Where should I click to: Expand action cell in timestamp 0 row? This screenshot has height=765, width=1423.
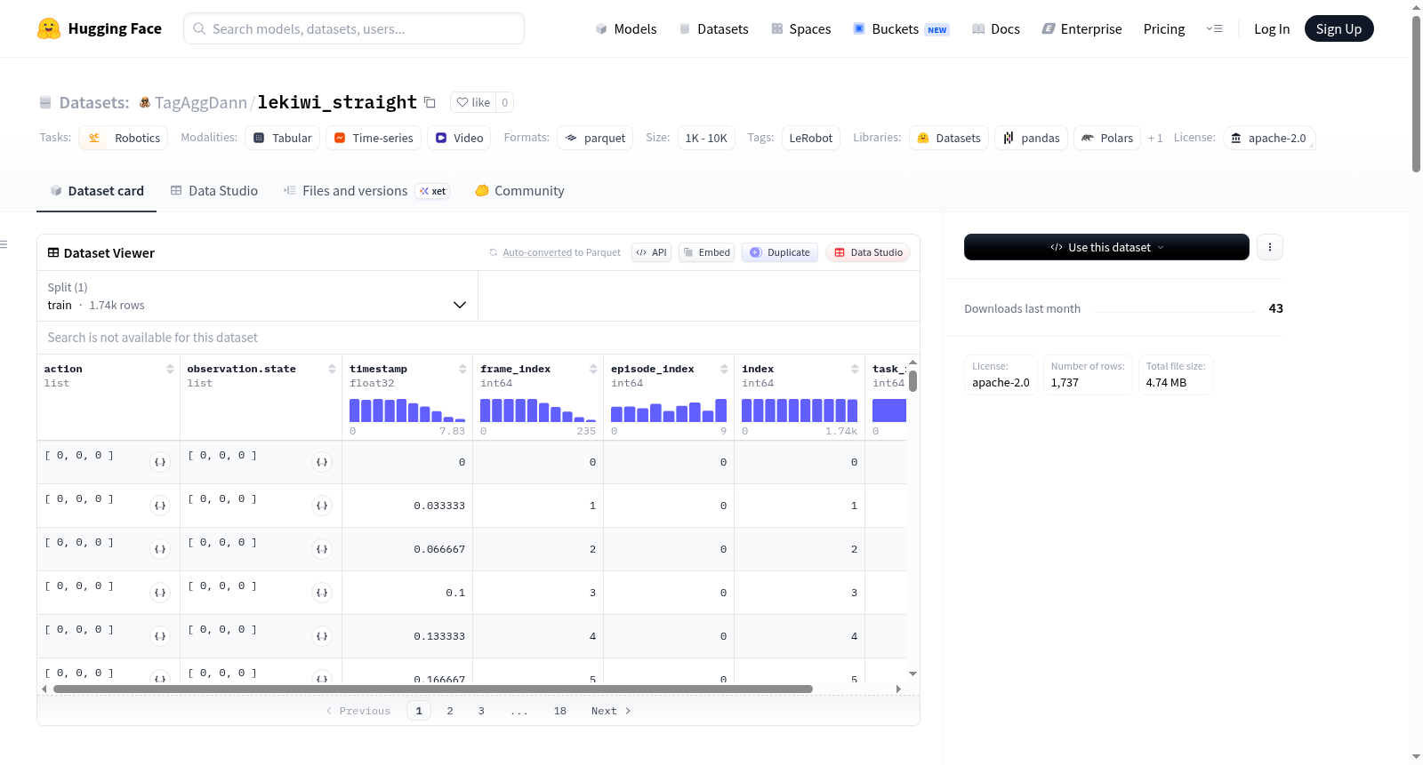(160, 462)
